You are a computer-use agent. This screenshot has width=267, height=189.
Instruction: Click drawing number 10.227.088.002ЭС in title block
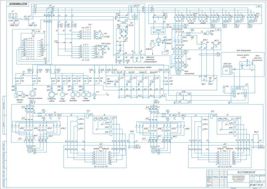[x=246, y=172]
